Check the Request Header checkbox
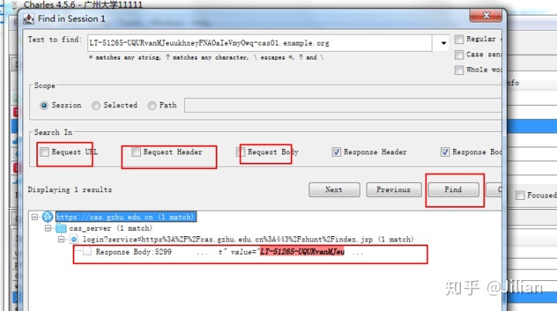This screenshot has width=557, height=311. 135,152
